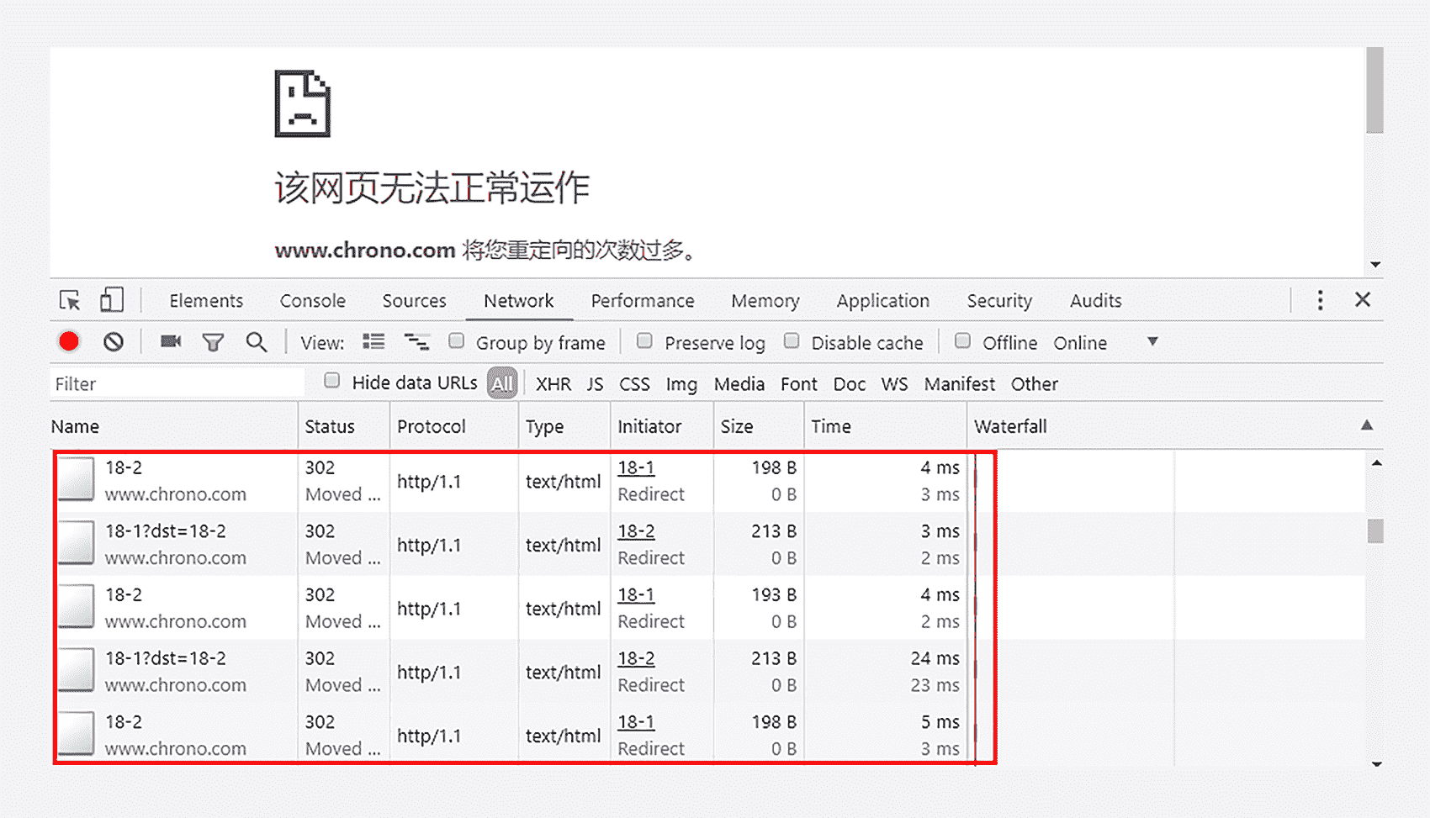This screenshot has height=818, width=1430.
Task: Click the sad page error icon
Action: click(x=303, y=103)
